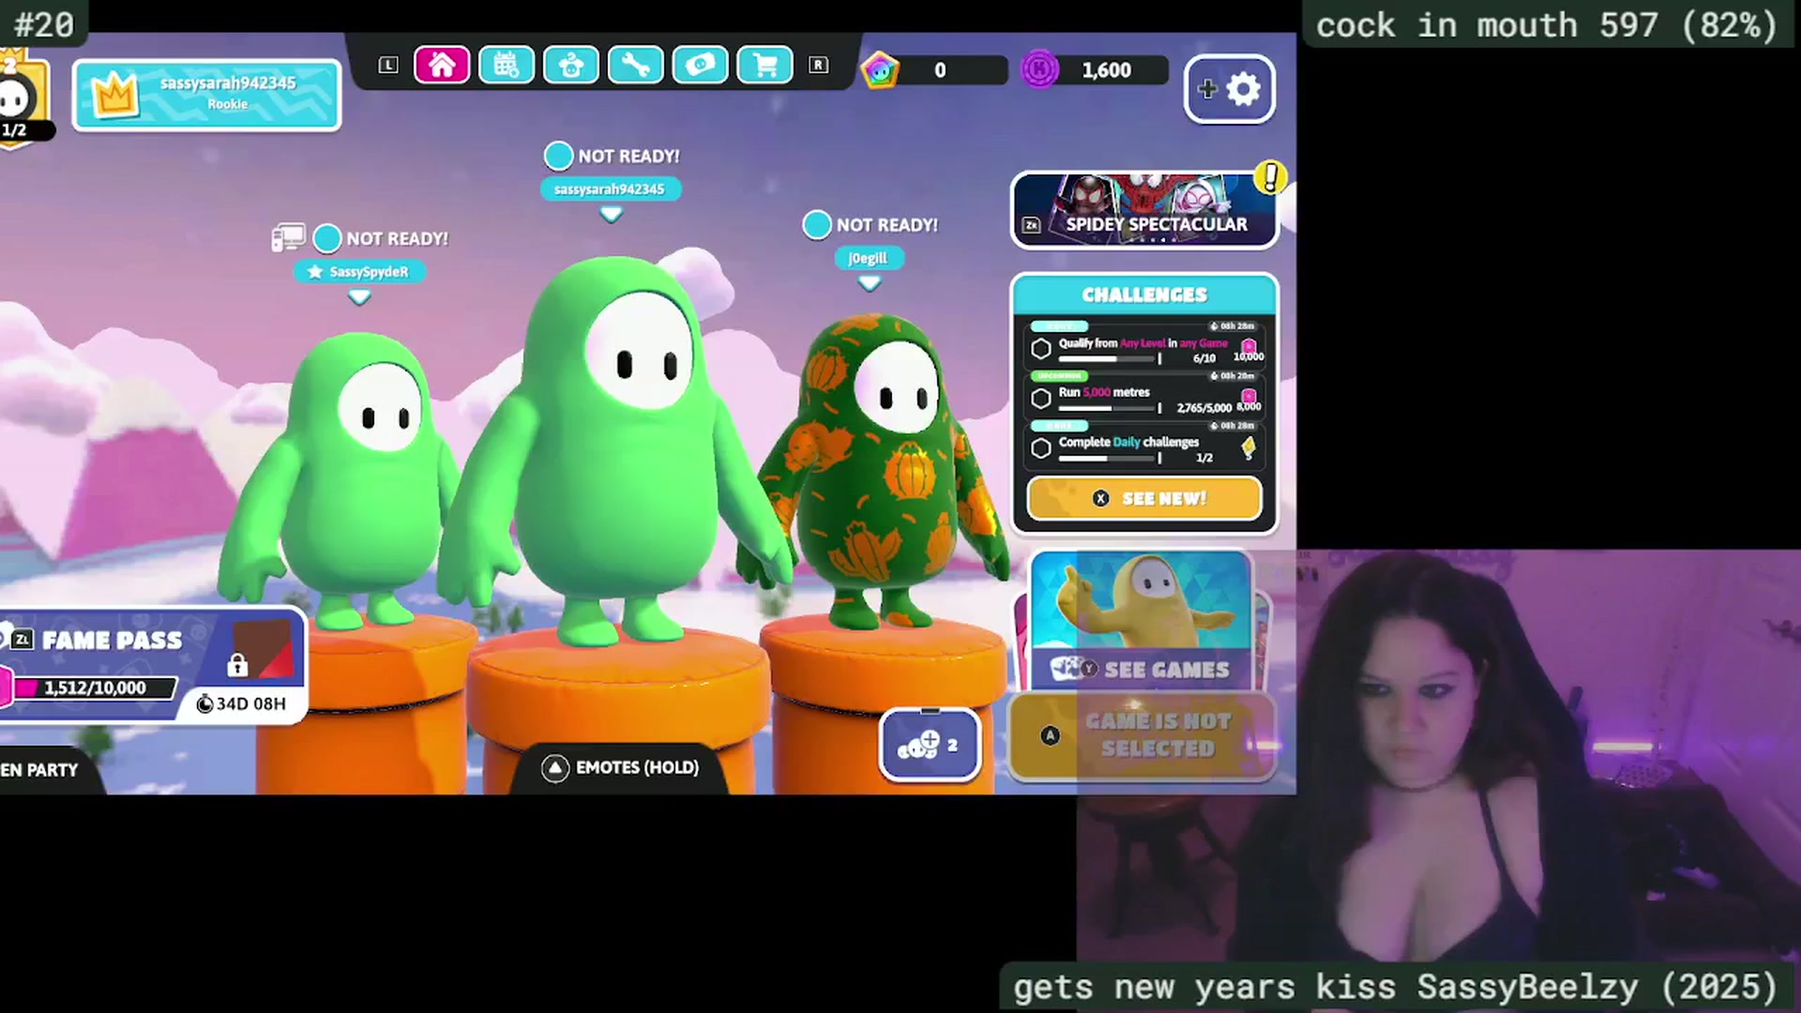Viewport: 1801px width, 1013px height.
Task: Click the SassySpydeR name tag
Action: [359, 272]
